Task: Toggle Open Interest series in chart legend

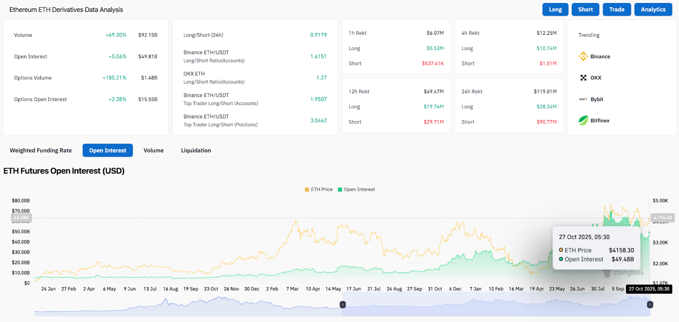Action: (x=356, y=190)
